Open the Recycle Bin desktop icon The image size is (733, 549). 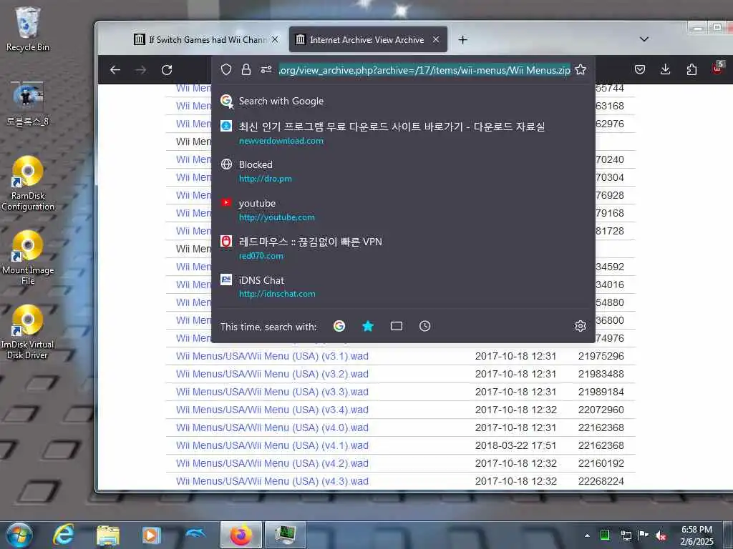point(28,29)
